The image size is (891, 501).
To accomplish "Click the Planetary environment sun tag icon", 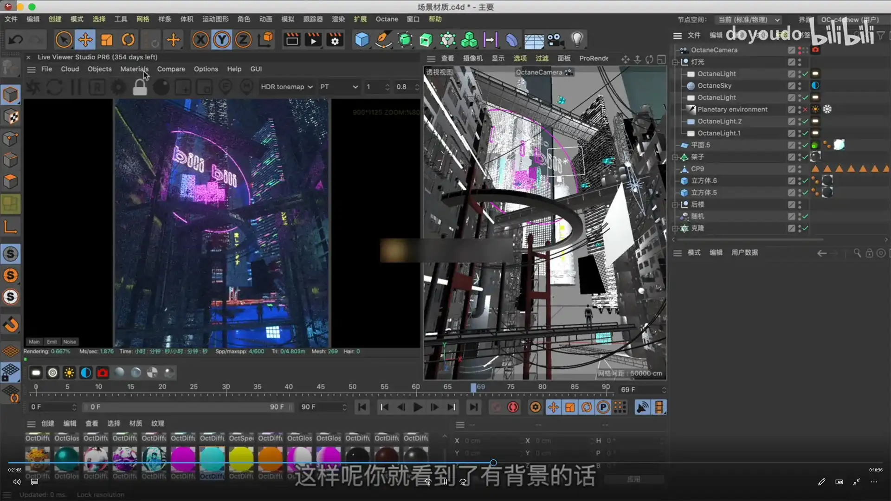I will click(815, 109).
